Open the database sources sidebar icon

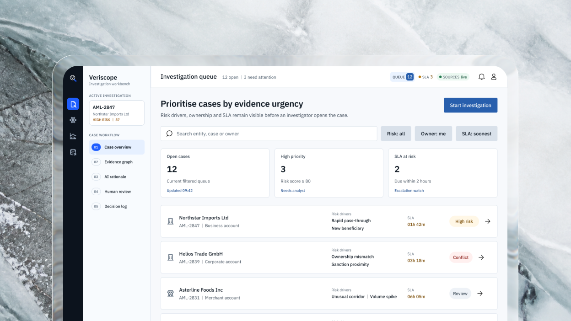tap(73, 152)
